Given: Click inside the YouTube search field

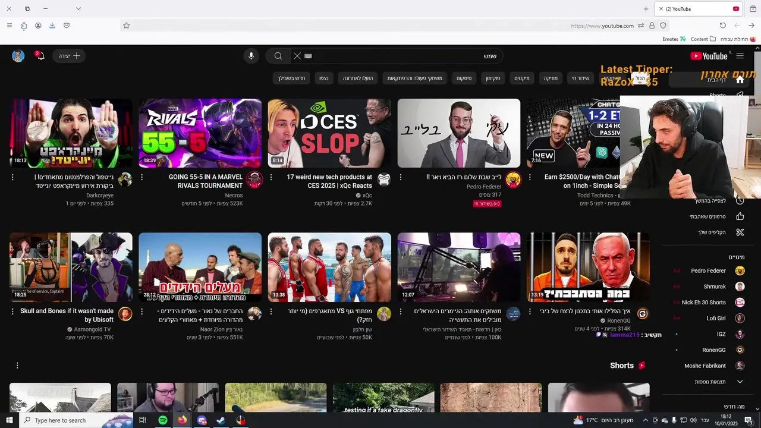Looking at the screenshot, I should click(404, 56).
